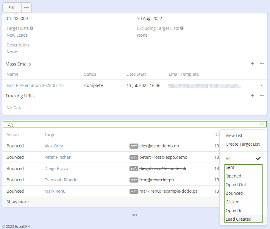This screenshot has height=229, width=270.
Task: Filter the log by Opened
Action: tap(233, 176)
